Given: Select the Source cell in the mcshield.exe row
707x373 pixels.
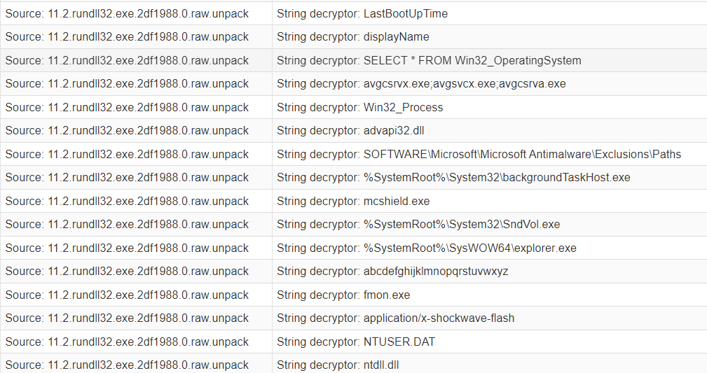Looking at the screenshot, I should point(127,201).
